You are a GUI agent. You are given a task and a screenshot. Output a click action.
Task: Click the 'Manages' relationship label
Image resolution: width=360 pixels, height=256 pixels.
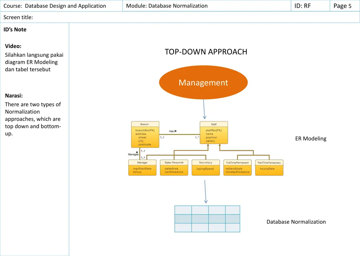coord(133,154)
